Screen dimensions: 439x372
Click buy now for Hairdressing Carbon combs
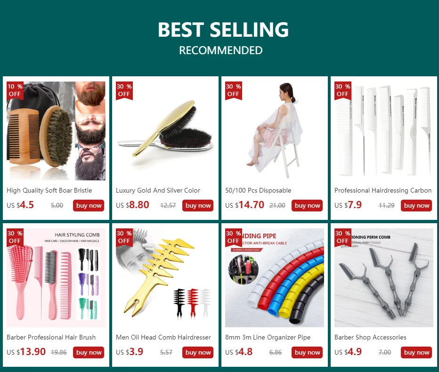(416, 205)
